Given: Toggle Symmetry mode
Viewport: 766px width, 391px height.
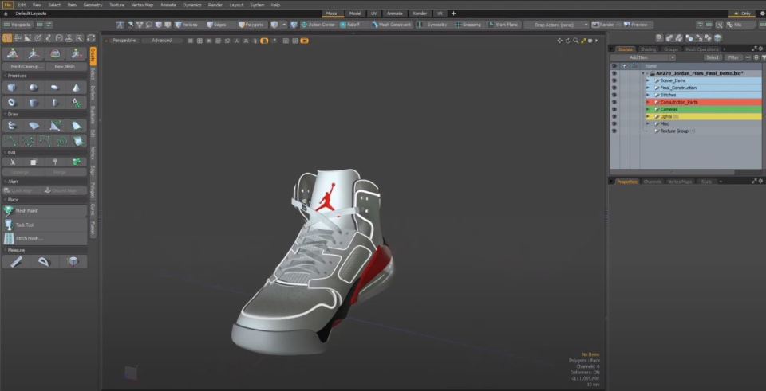Looking at the screenshot, I should [432, 25].
